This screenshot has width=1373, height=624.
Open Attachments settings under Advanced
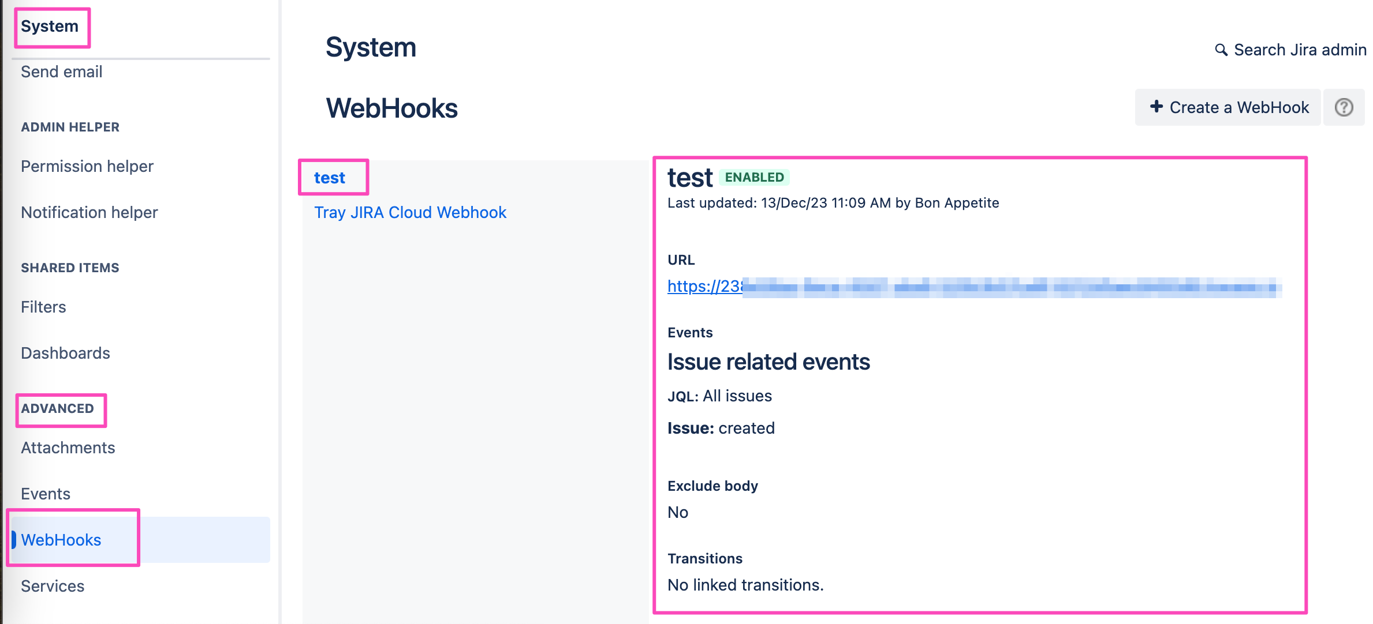click(x=68, y=447)
